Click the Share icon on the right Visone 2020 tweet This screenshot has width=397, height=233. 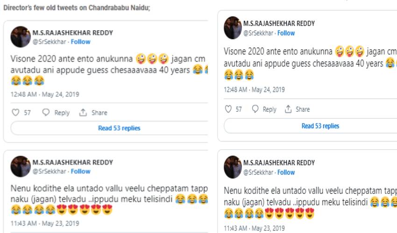(288, 109)
